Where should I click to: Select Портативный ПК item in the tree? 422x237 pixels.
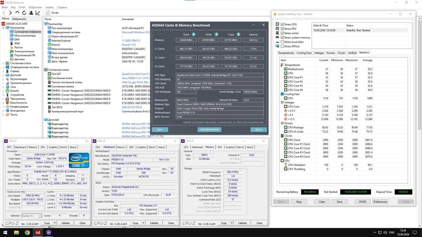(x=25, y=55)
